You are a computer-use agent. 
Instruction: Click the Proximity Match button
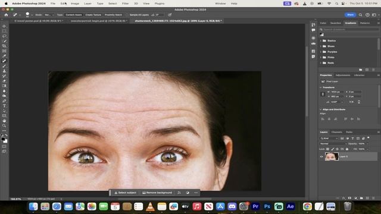pyautogui.click(x=113, y=15)
